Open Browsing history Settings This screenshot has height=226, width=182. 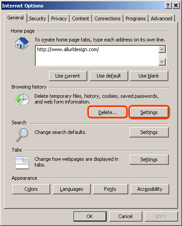(149, 112)
